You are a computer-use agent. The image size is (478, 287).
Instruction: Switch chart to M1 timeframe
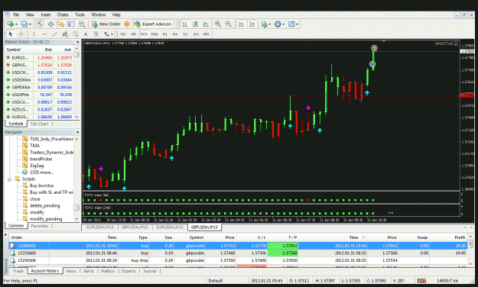click(x=123, y=34)
